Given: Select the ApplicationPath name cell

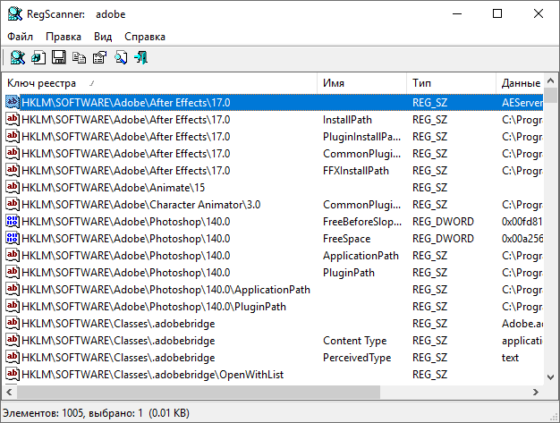Looking at the screenshot, I should [x=361, y=256].
